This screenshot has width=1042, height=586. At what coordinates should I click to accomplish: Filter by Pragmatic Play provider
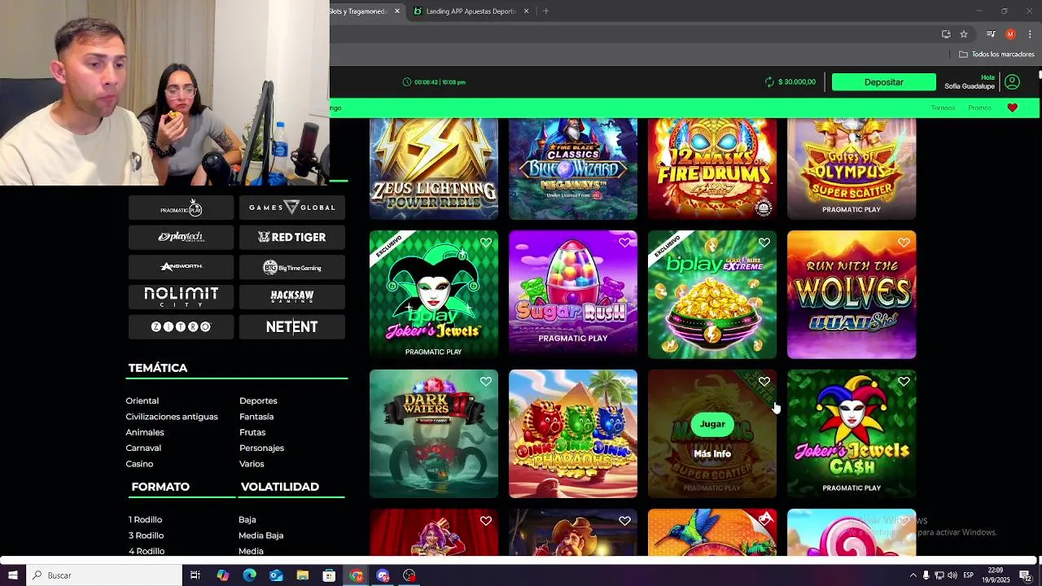pyautogui.click(x=181, y=208)
